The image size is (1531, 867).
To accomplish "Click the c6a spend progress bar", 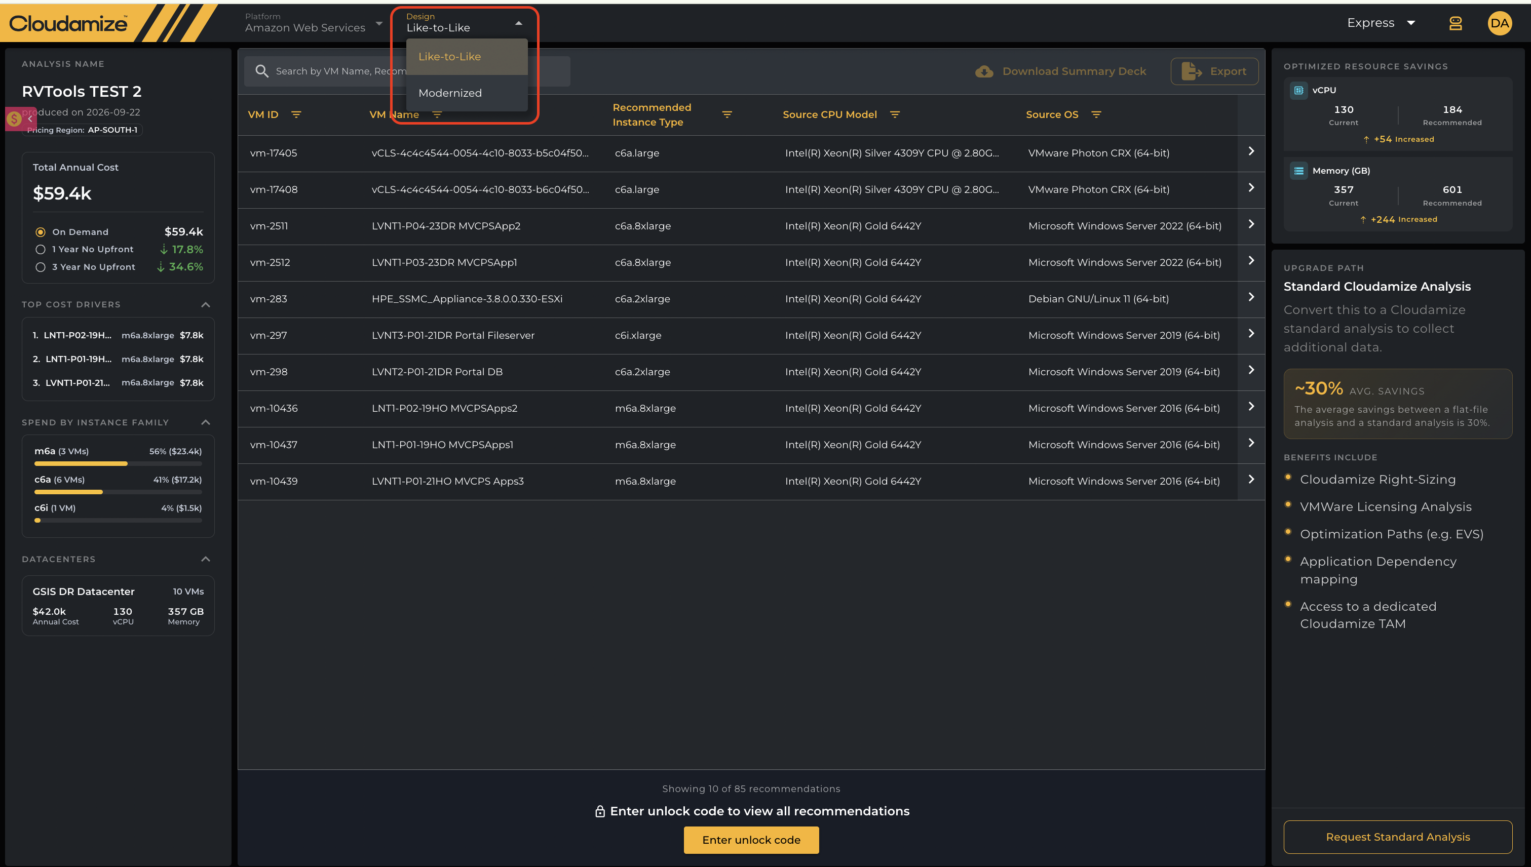I will 118,492.
